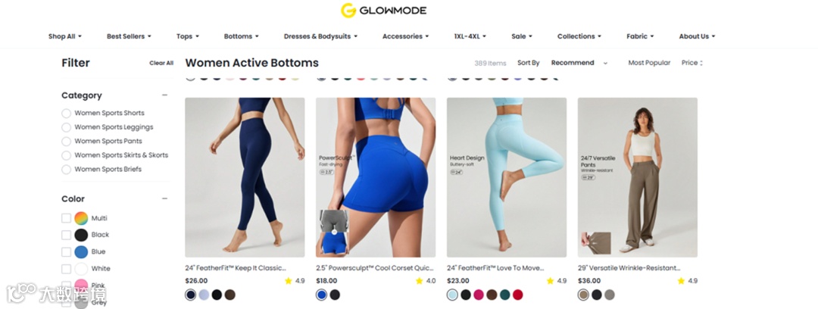This screenshot has width=818, height=309.
Task: Click star icon on Versatile Wrinkle-Resistant pants
Action: click(682, 281)
